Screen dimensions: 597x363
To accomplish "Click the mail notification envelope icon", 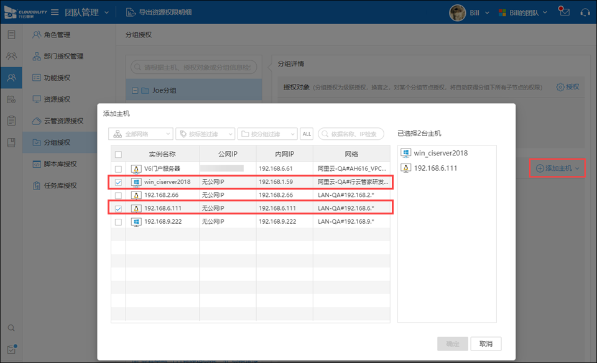I will pyautogui.click(x=563, y=12).
